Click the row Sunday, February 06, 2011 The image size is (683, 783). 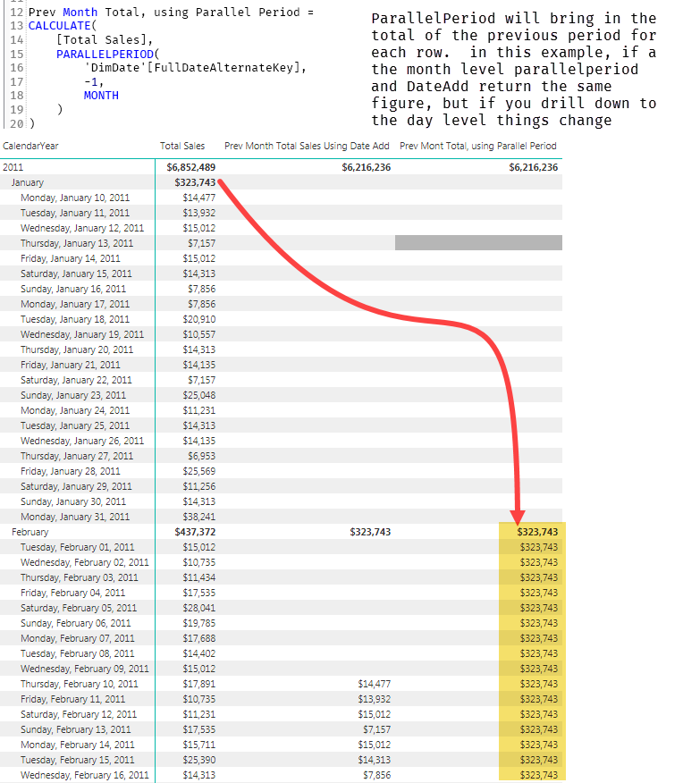(281, 623)
